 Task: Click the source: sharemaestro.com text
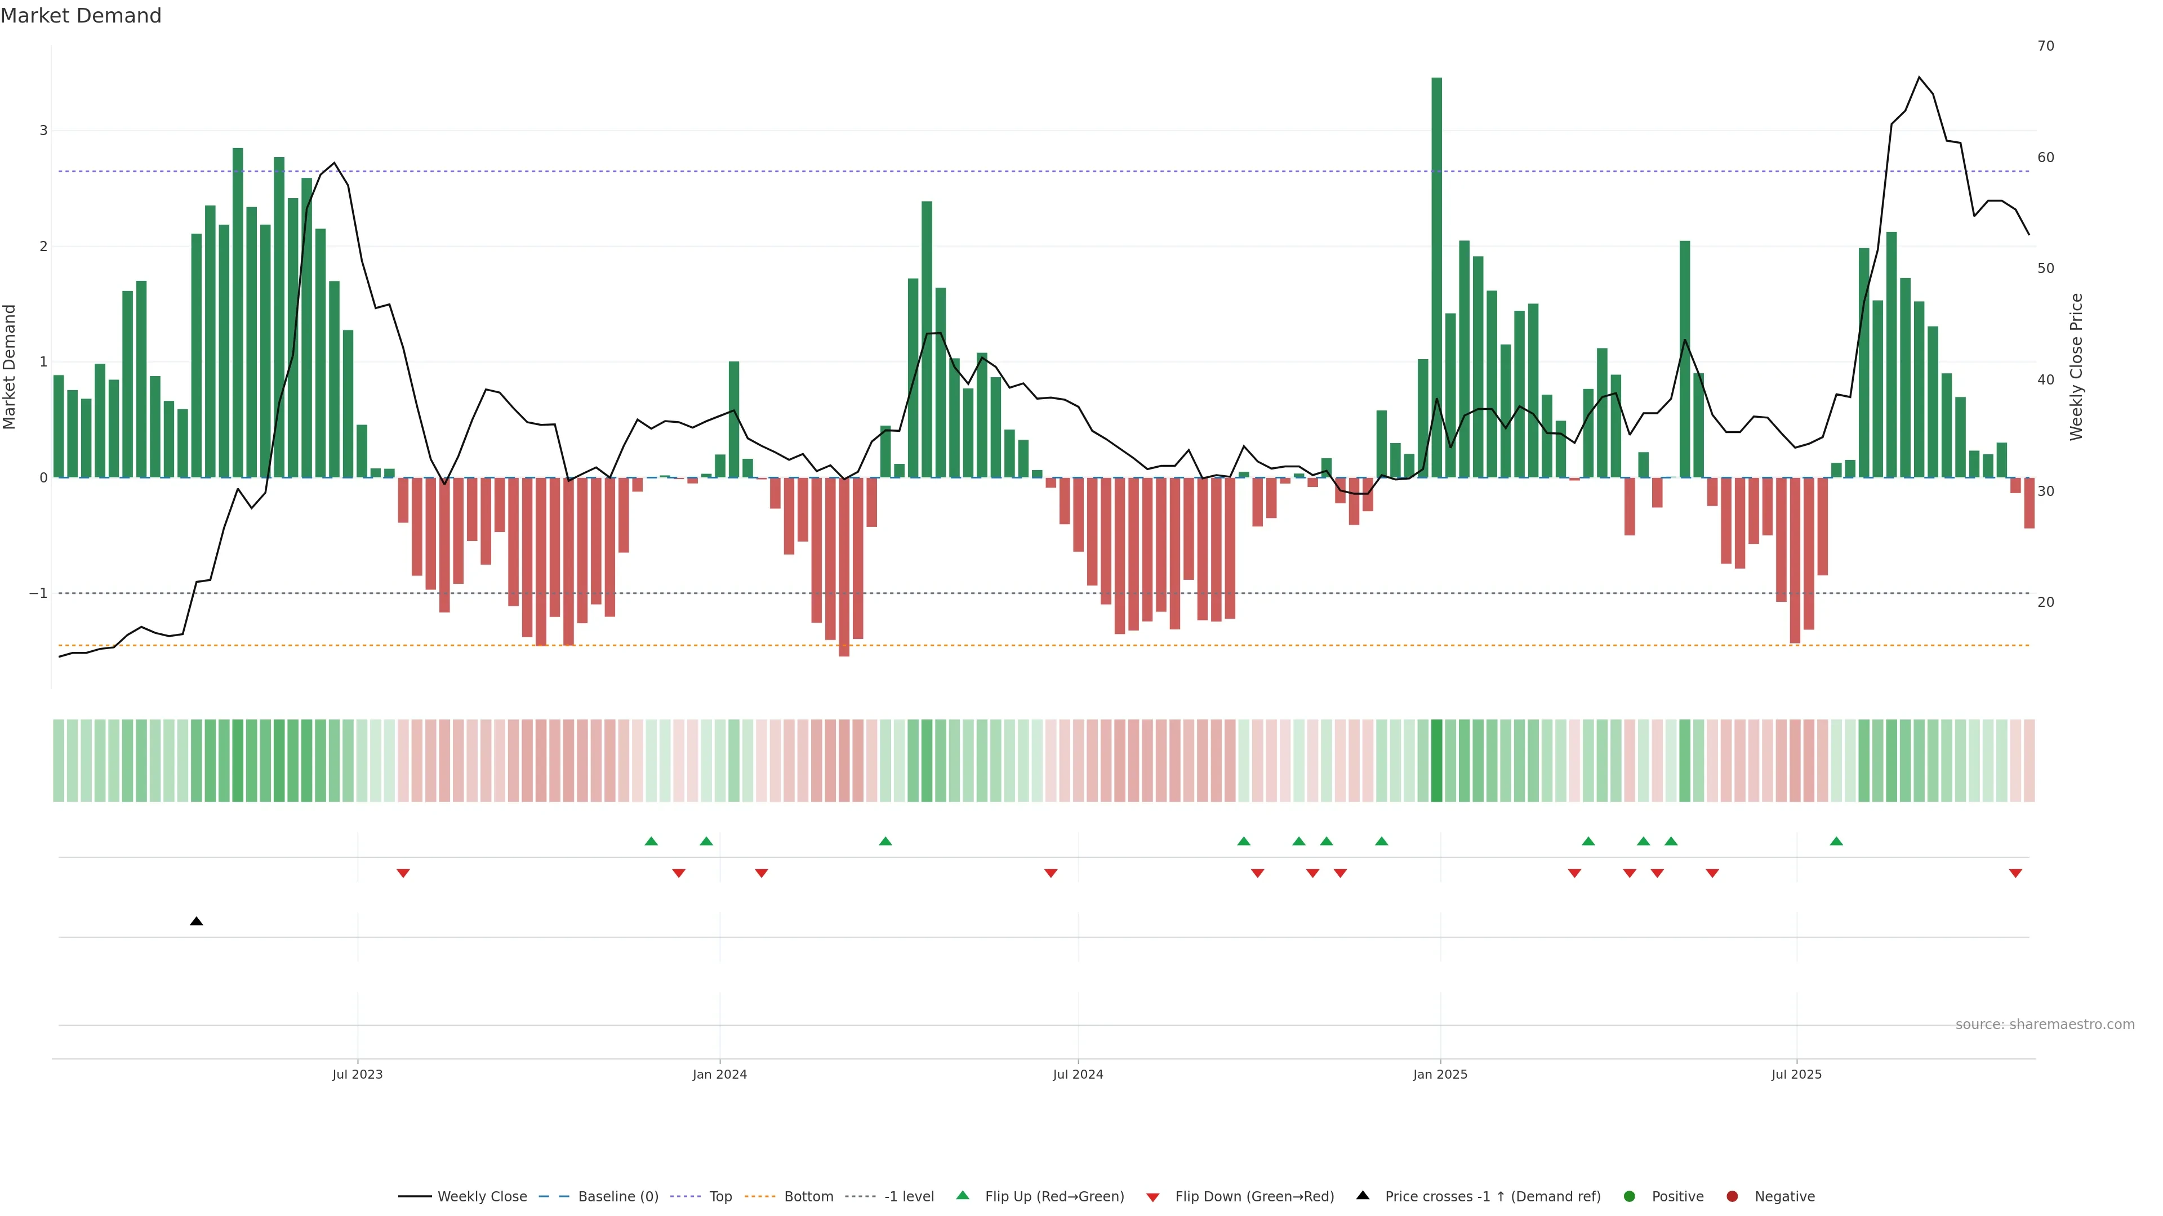click(x=2045, y=1025)
